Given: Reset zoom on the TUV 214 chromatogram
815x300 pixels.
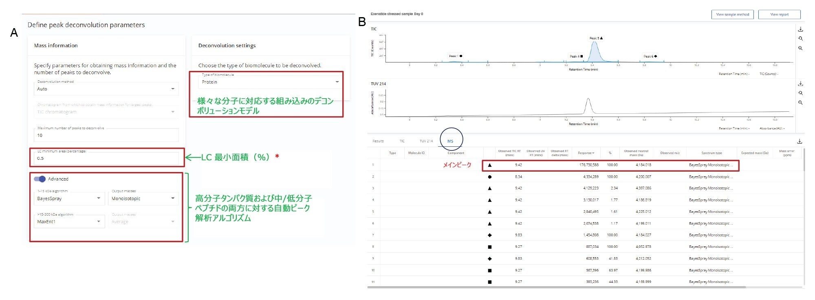Looking at the screenshot, I should pos(800,93).
